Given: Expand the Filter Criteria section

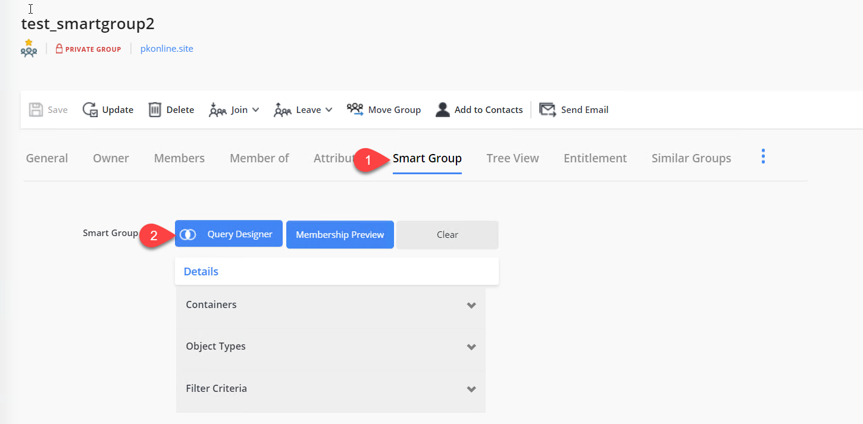Looking at the screenshot, I should pyautogui.click(x=471, y=389).
